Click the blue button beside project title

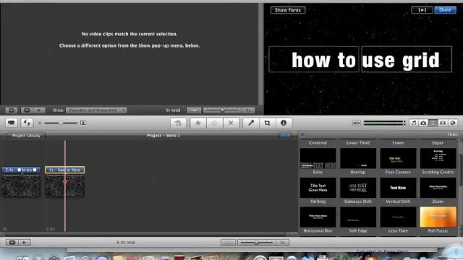click(285, 135)
